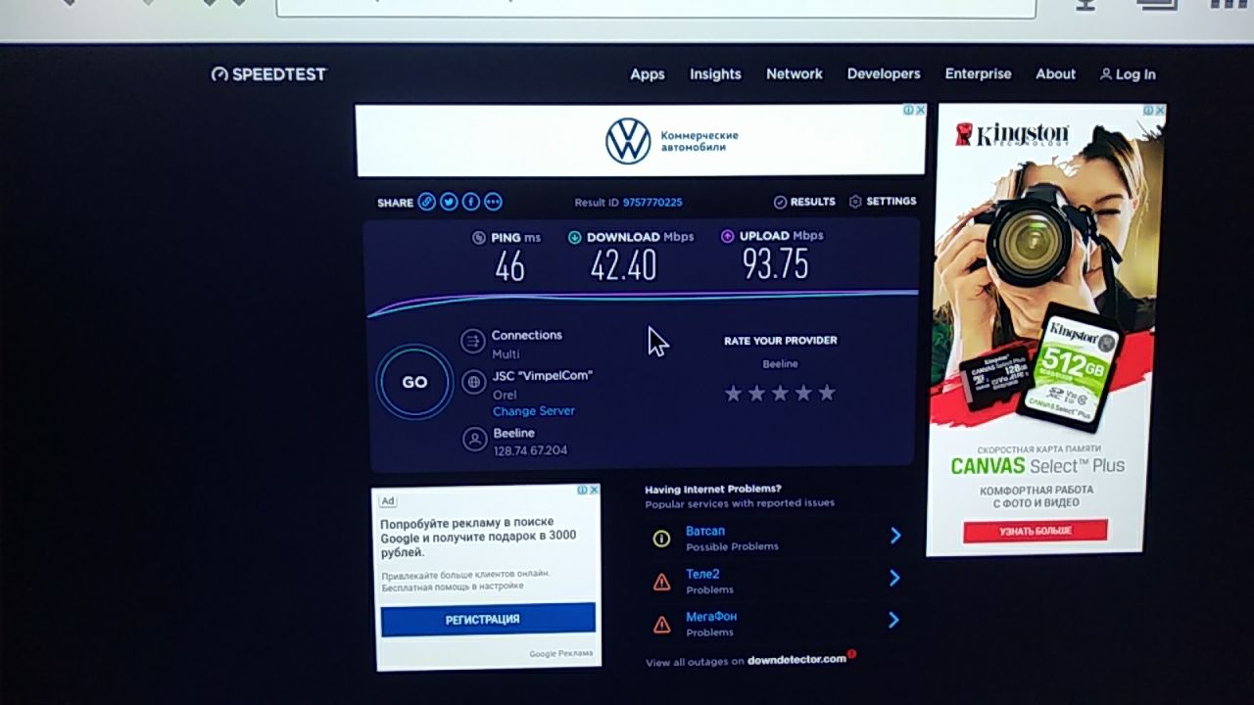The width and height of the screenshot is (1254, 705).
Task: Expand Ватсап arrow chevron
Action: (x=894, y=536)
